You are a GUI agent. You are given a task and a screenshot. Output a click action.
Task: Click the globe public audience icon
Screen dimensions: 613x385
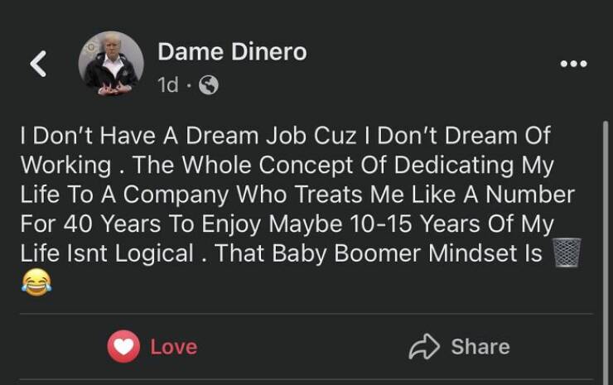click(x=210, y=85)
